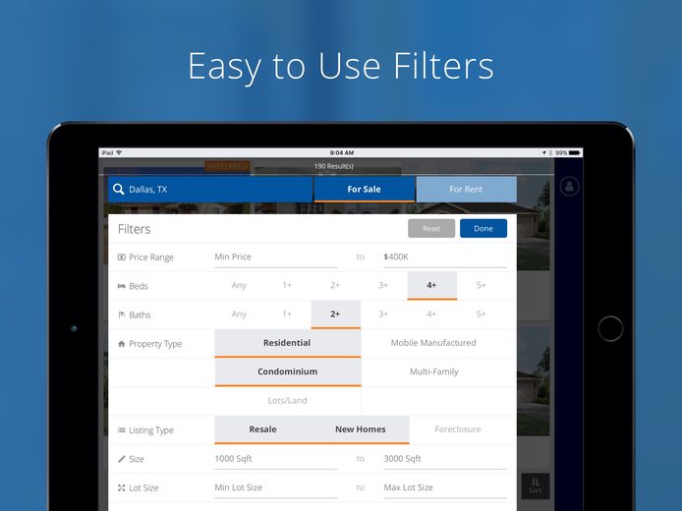
Task: Open the user profile icon
Action: [x=569, y=187]
